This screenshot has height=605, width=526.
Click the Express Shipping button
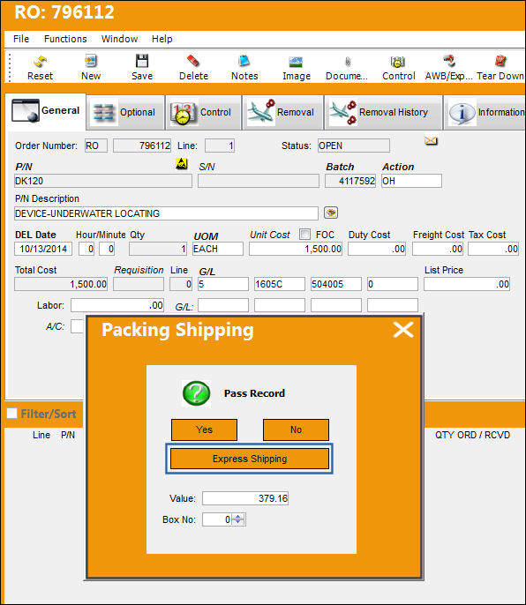(x=250, y=459)
